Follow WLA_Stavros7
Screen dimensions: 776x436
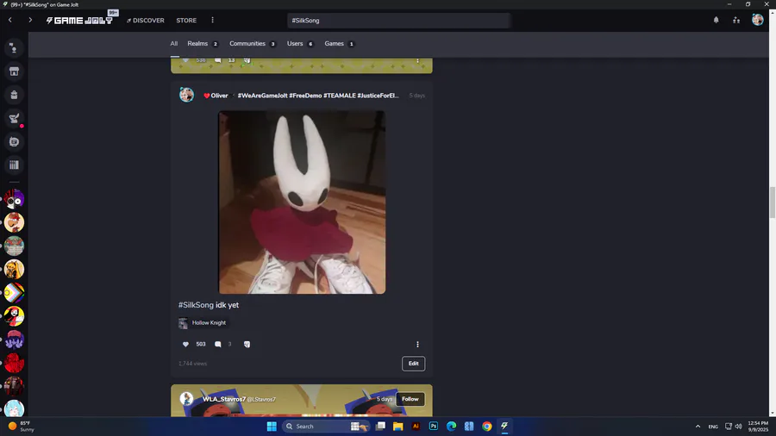point(410,399)
